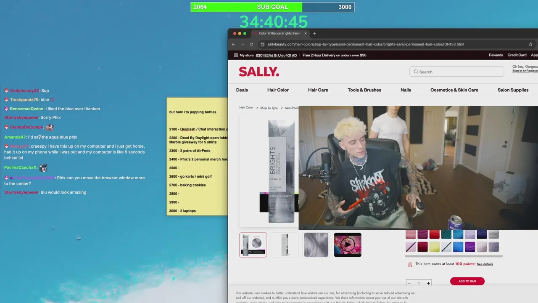Go back to the previous browser page
The image size is (538, 303).
234,44
